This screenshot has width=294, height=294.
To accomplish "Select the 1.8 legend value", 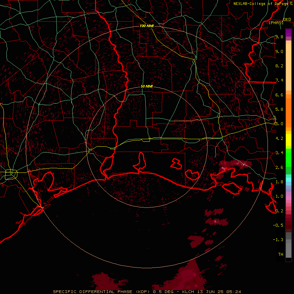I will [x=279, y=182].
